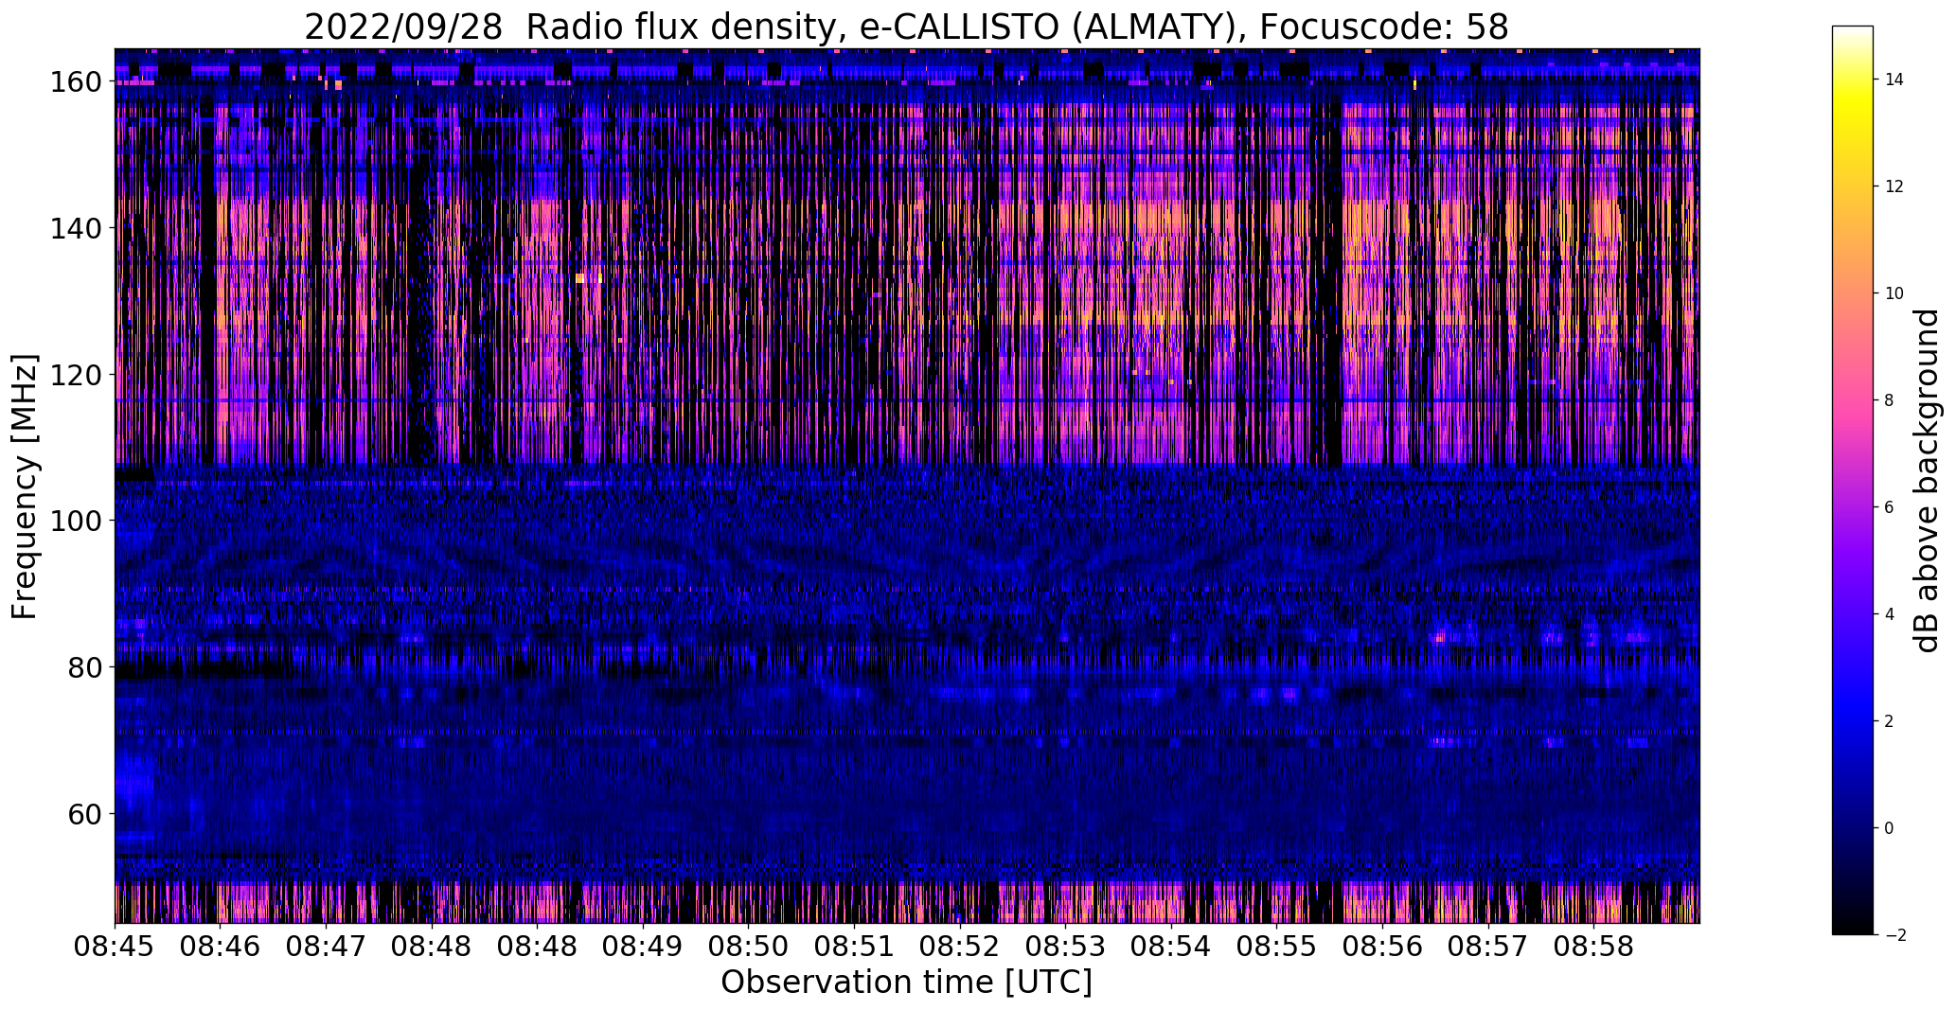Click the 'dB above background' colorbar label

pos(1926,481)
